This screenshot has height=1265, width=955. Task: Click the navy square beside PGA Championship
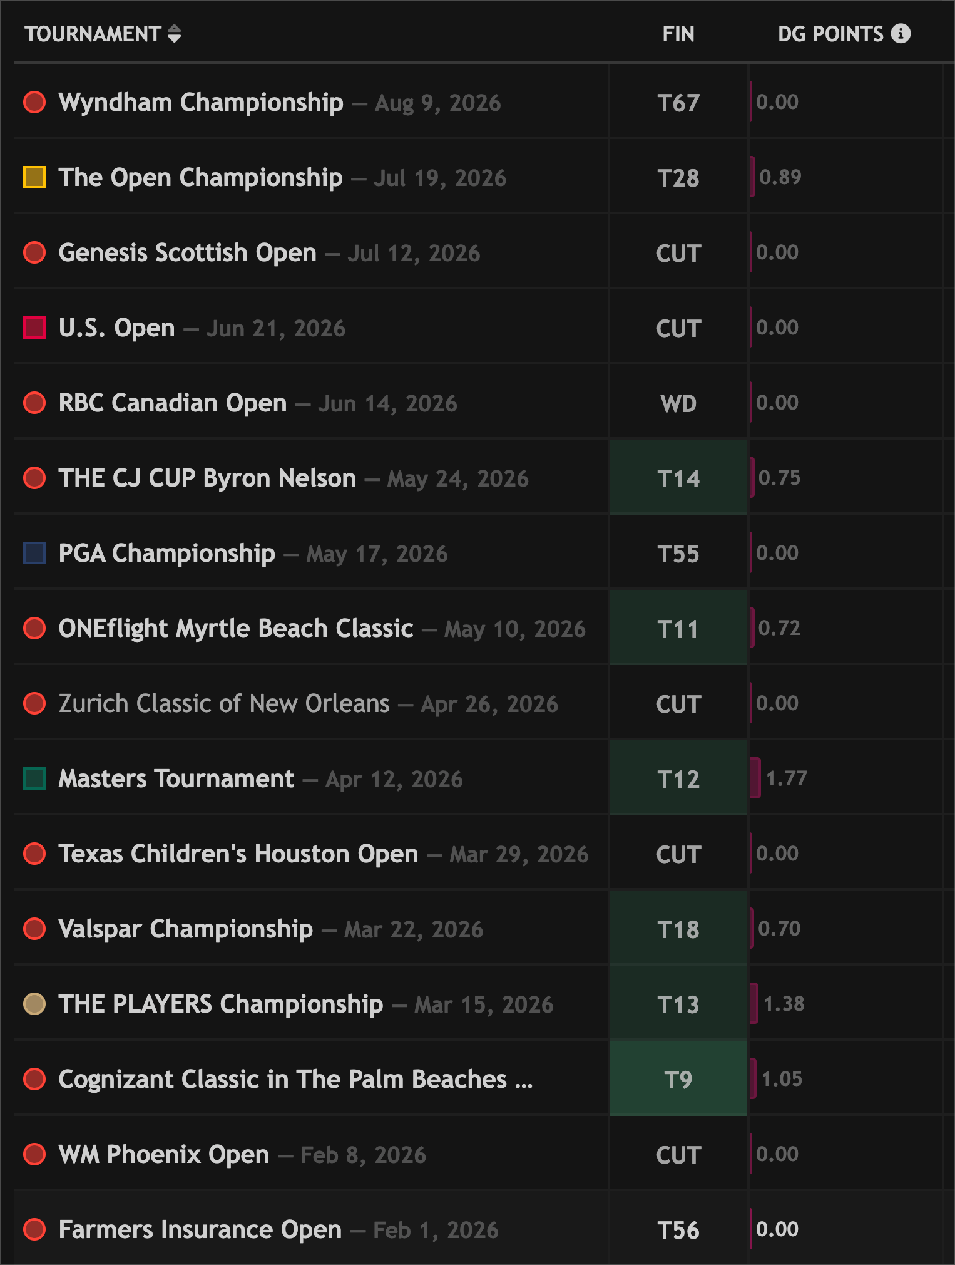click(x=34, y=553)
